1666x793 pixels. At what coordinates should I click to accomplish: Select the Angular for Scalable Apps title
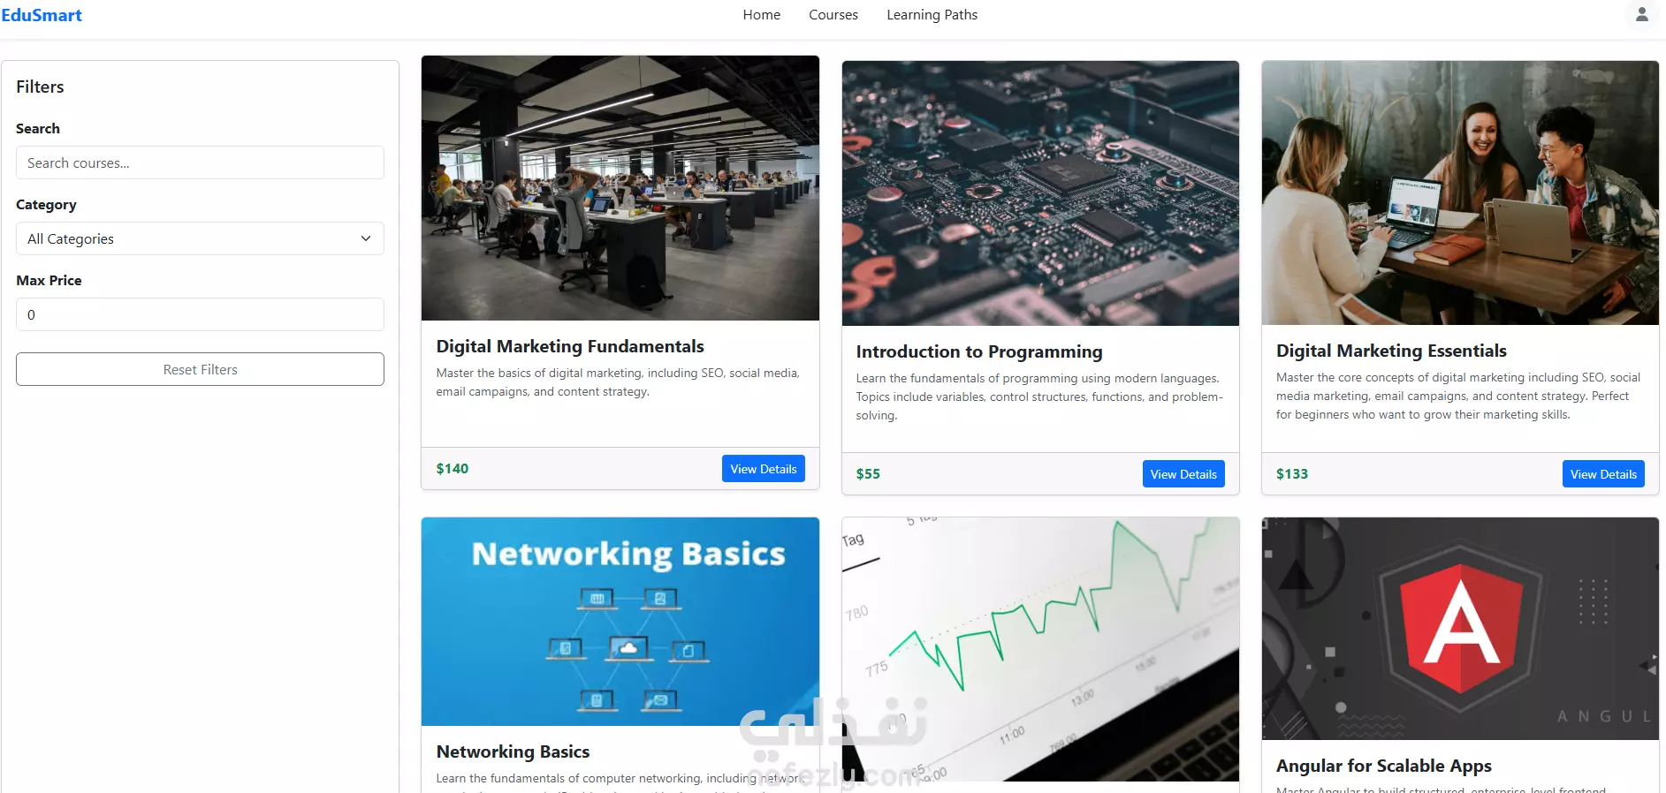[1384, 766]
